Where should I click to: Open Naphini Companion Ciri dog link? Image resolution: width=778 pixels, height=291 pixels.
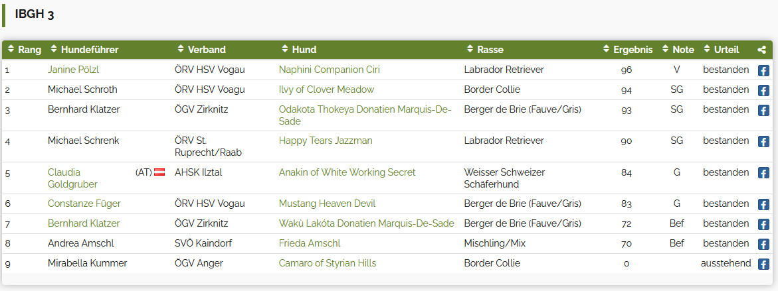[x=330, y=70]
